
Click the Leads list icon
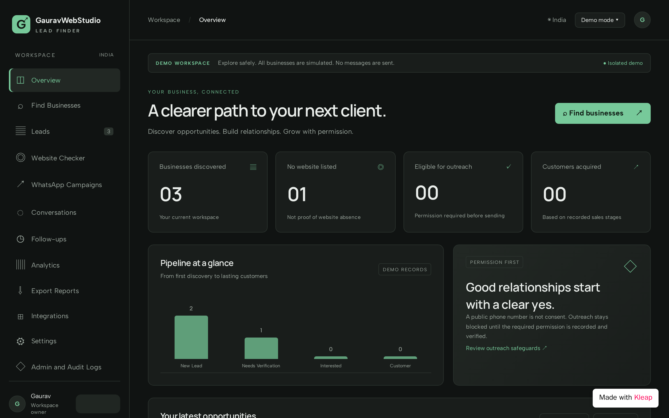20,131
